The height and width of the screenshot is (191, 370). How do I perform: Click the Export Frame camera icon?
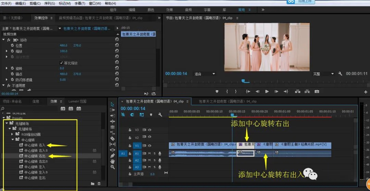(x=317, y=92)
